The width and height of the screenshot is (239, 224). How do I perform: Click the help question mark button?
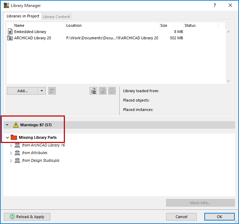tap(215, 5)
